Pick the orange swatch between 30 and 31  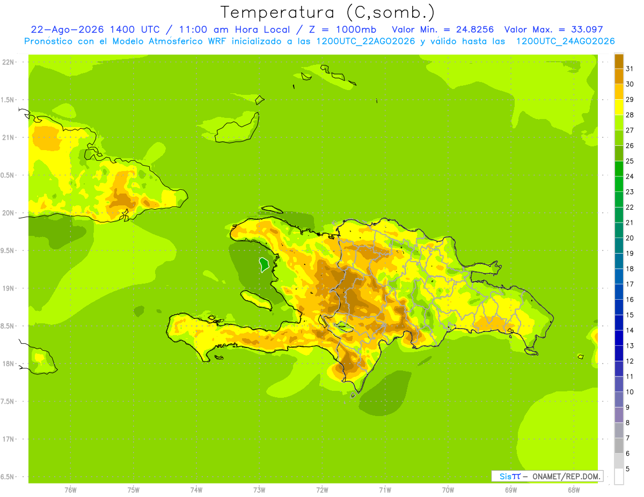coord(619,77)
